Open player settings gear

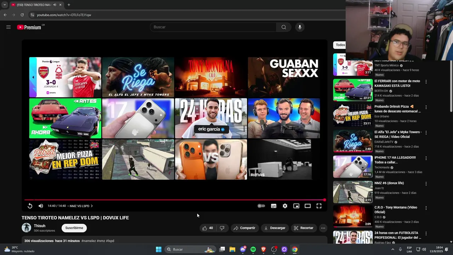[x=285, y=206]
